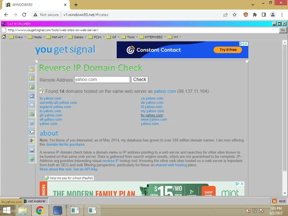Click the Check button
The width and height of the screenshot is (288, 216).
point(139,80)
